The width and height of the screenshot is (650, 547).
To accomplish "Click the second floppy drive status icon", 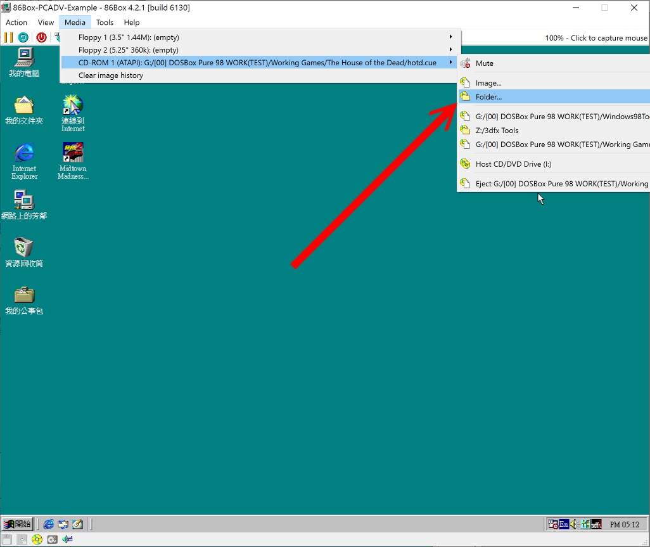I will [22, 539].
